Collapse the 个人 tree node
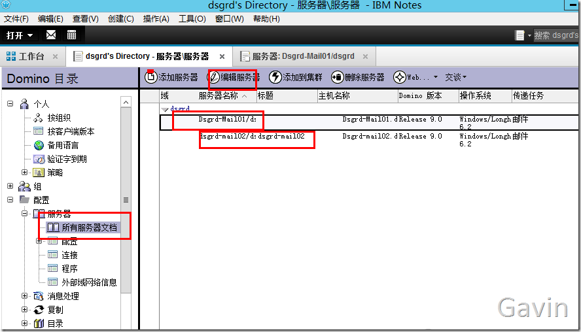 (x=10, y=104)
